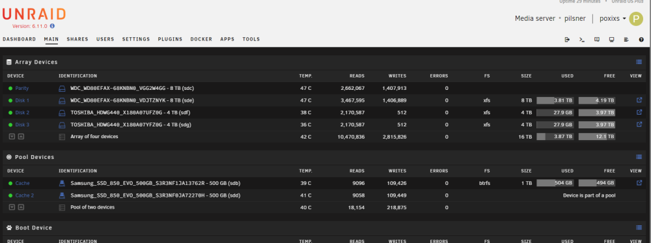Click 'Device is part of a pool' text
651x243 pixels.
[589, 195]
